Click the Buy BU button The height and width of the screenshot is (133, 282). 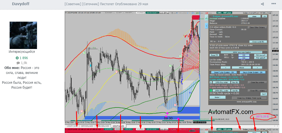(236, 82)
